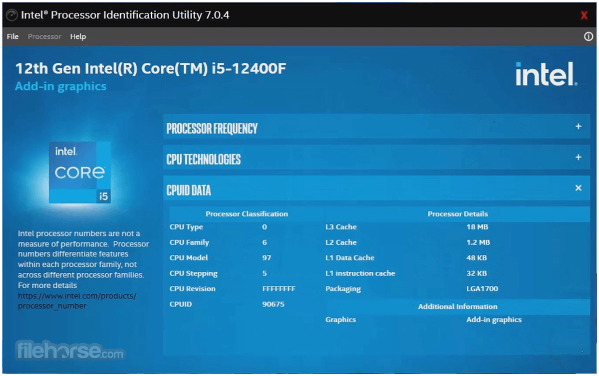Click the Processor Classification column header
Viewport: 599px width, 376px height.
pos(247,214)
